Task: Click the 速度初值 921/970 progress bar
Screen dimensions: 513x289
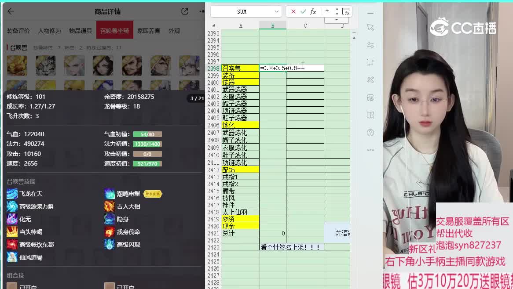Action: tap(147, 163)
